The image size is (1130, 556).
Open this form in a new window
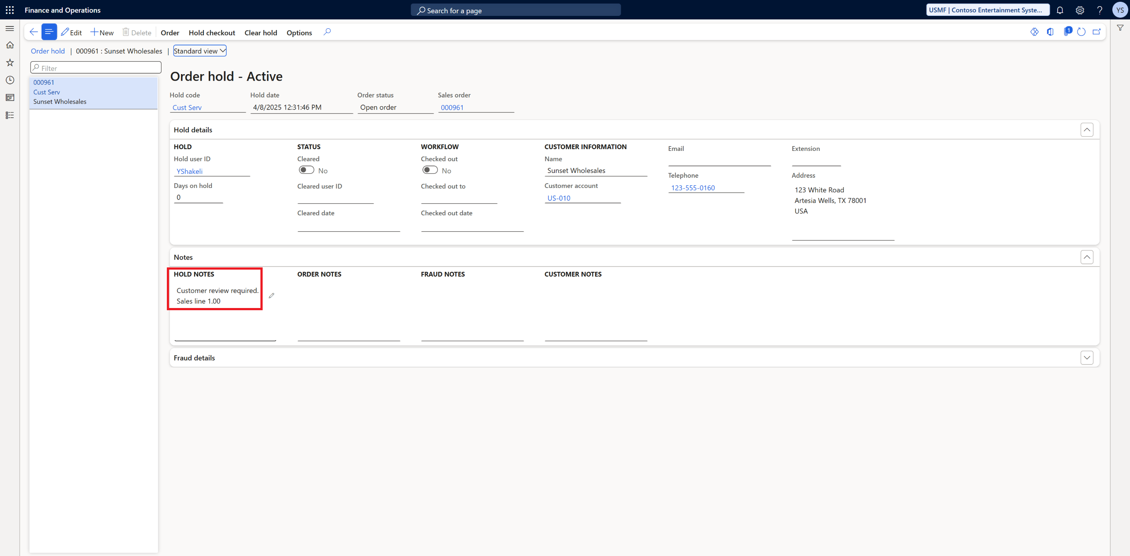[x=1096, y=32]
